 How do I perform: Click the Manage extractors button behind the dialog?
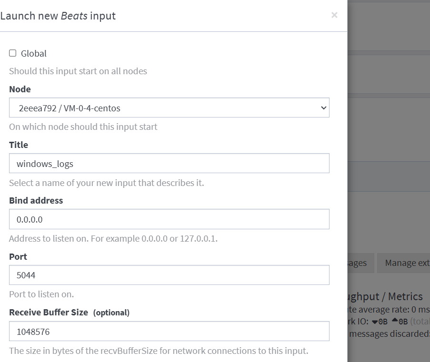pos(403,263)
